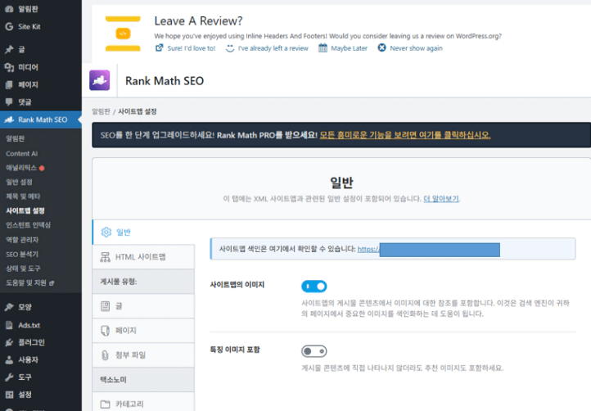Go to 일반 설정 in the submenu
The height and width of the screenshot is (411, 591).
coord(19,182)
